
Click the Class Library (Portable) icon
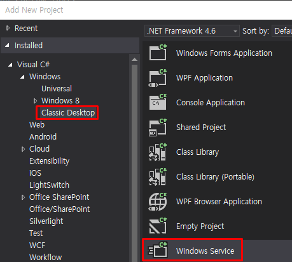[x=158, y=176]
